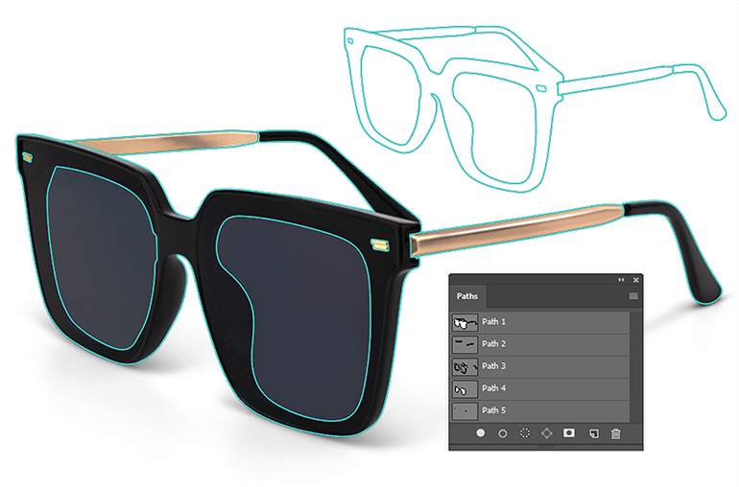Select the Path 3 row
Image resolution: width=739 pixels, height=487 pixels.
coord(540,366)
